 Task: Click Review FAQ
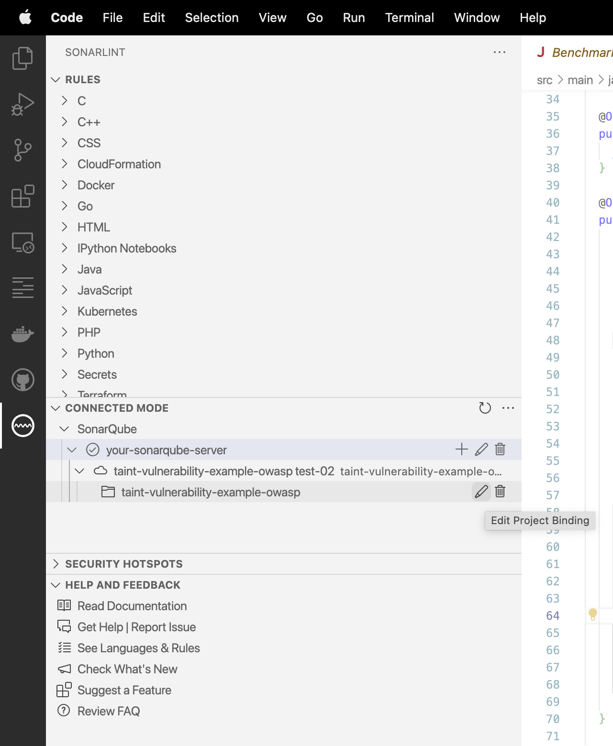[109, 711]
